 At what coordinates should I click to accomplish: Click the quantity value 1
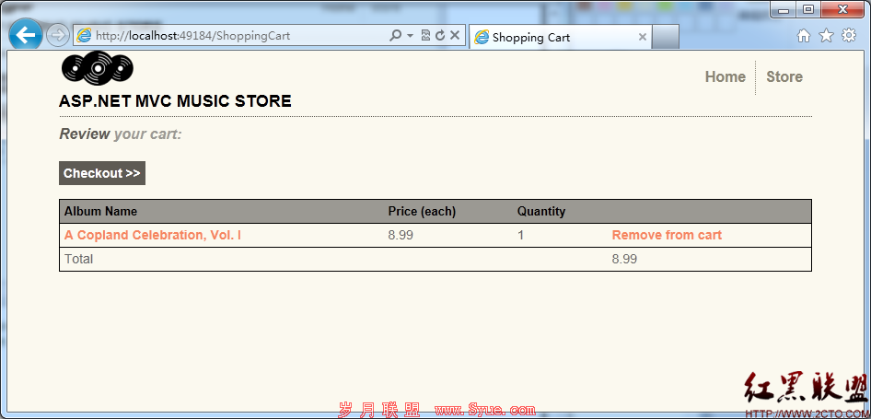click(x=520, y=235)
